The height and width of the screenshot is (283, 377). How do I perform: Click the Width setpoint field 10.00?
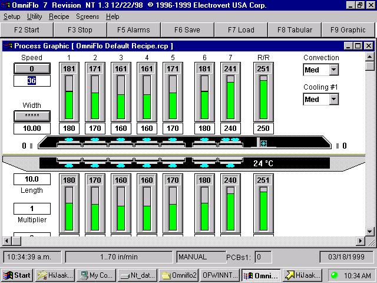32,129
